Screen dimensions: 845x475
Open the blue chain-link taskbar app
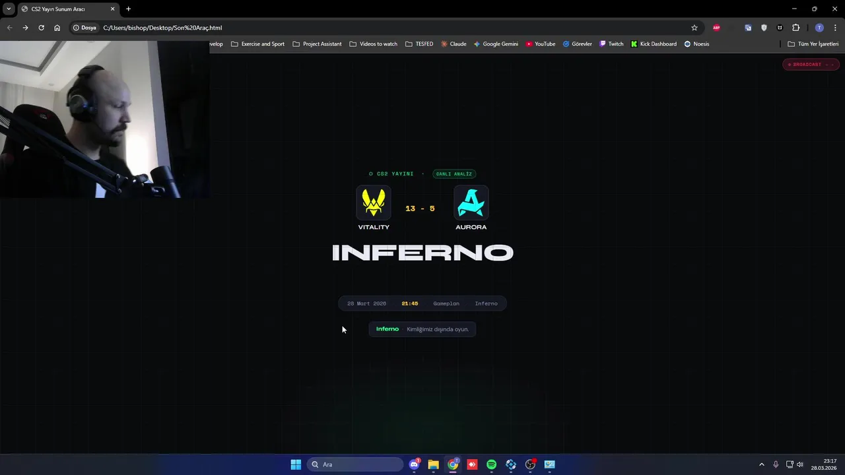(x=511, y=464)
